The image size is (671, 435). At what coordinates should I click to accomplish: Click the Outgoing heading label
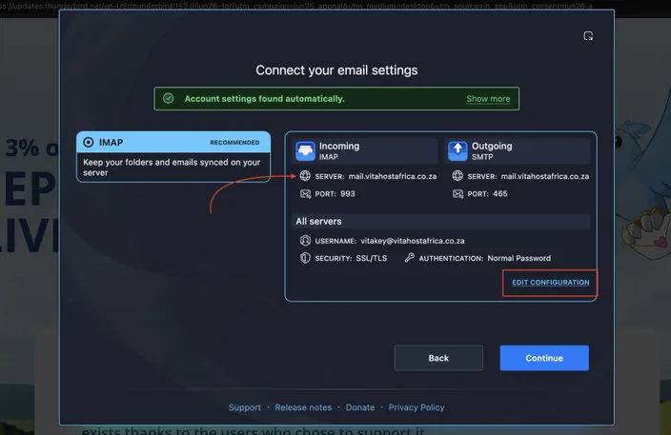point(492,147)
